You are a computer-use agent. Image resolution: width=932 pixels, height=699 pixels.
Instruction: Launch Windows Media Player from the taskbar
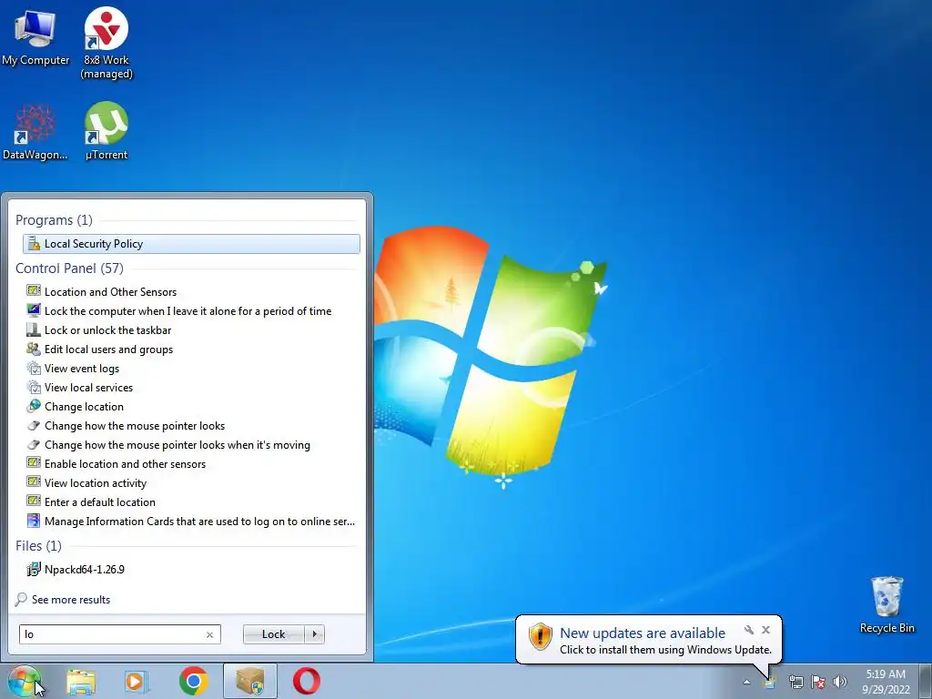pos(137,681)
